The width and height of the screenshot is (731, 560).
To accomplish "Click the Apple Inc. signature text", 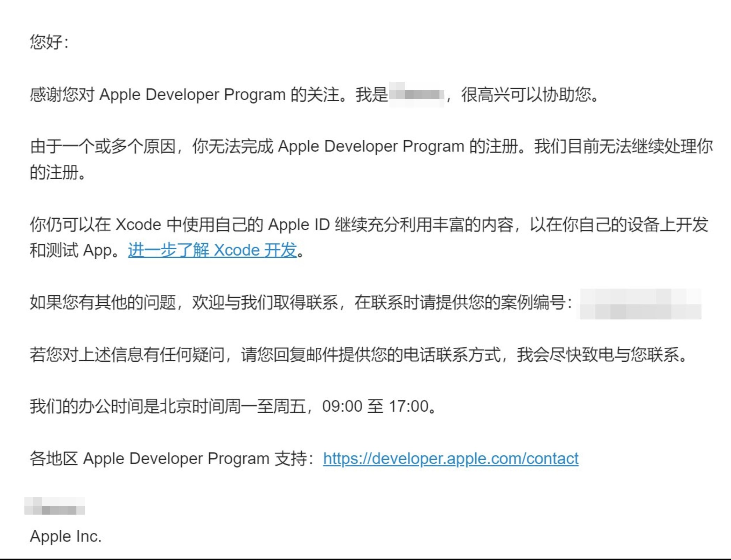I will 66,536.
